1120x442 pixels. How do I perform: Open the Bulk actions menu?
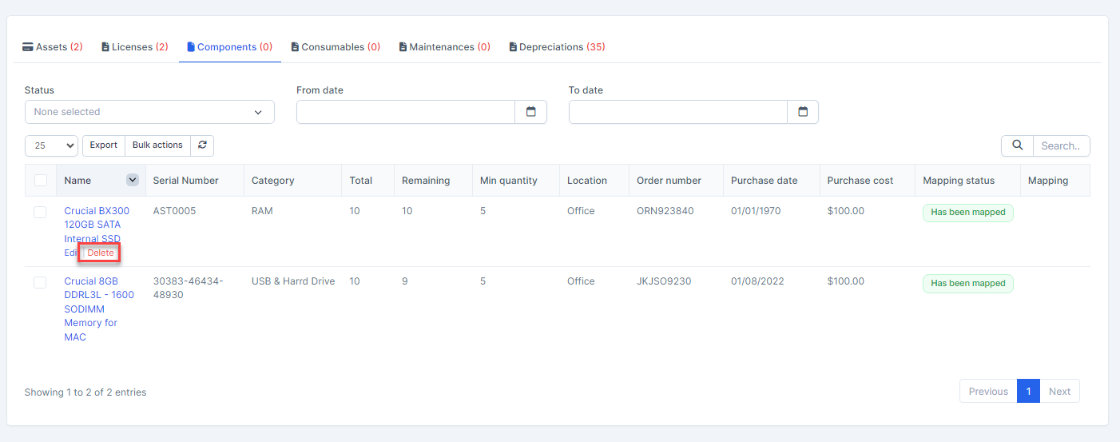pos(157,145)
